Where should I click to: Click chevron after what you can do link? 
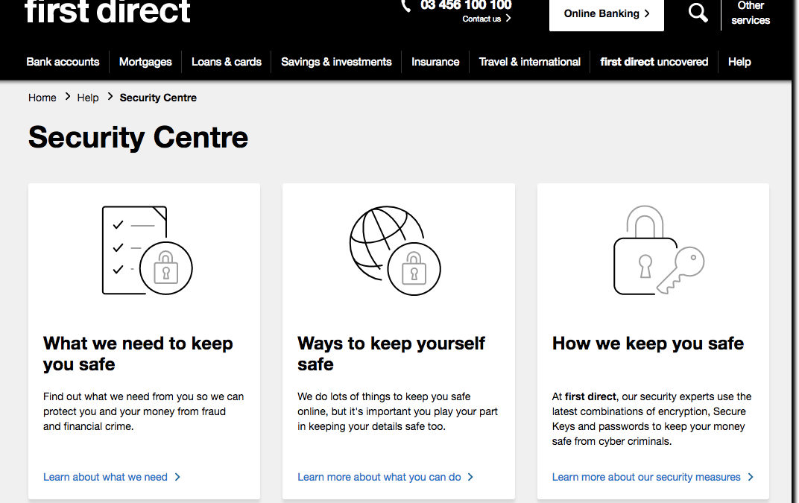click(x=470, y=477)
